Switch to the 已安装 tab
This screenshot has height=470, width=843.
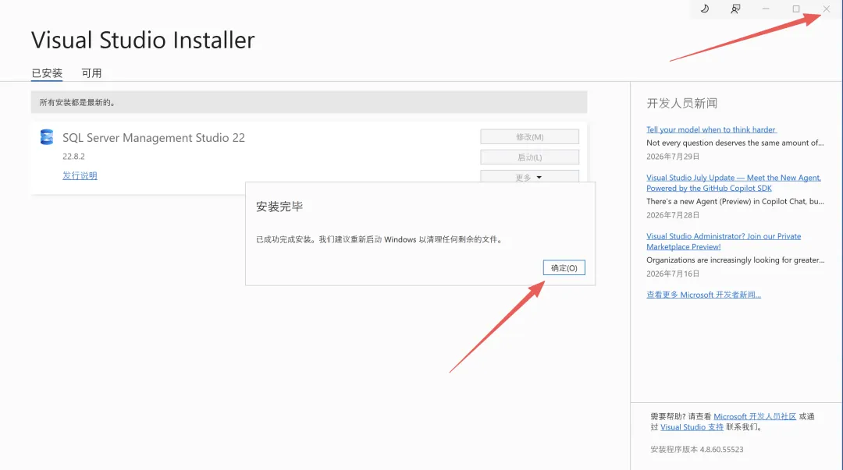[47, 73]
